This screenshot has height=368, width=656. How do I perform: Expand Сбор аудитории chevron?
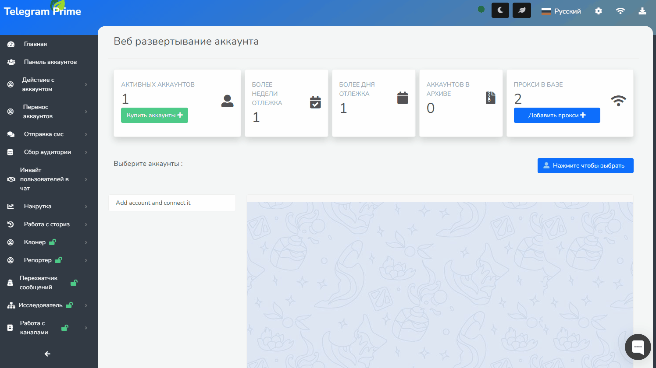tap(86, 152)
